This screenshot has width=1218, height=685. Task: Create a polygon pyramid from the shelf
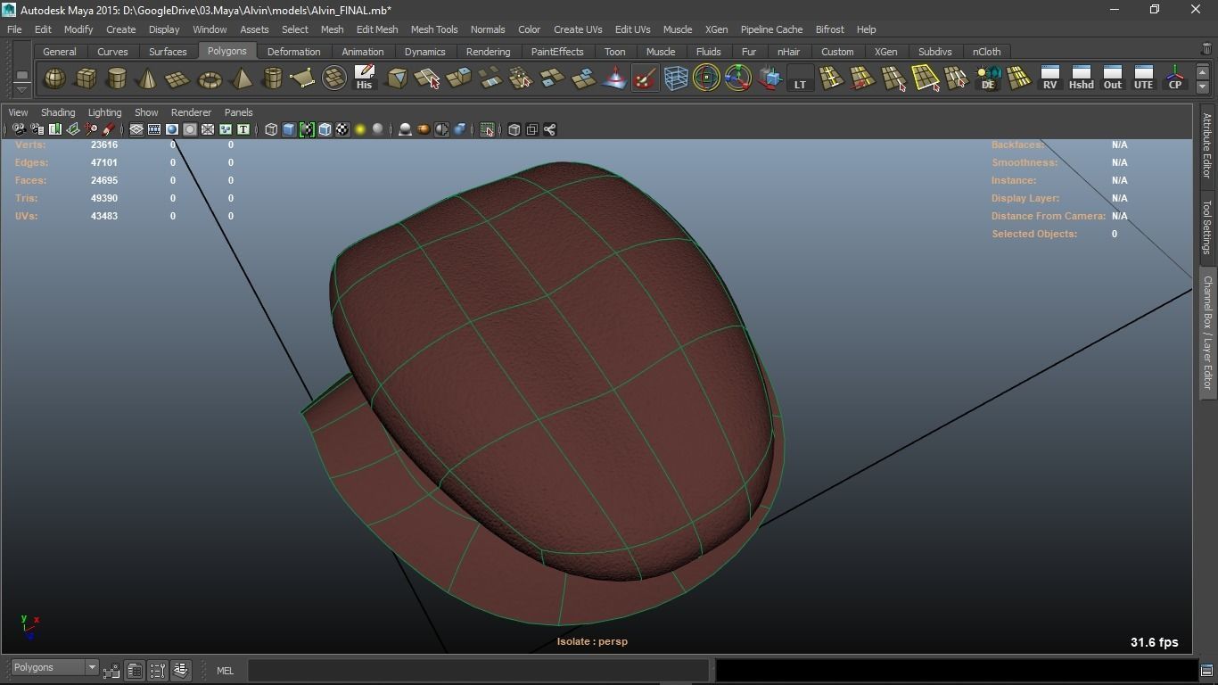(x=241, y=78)
